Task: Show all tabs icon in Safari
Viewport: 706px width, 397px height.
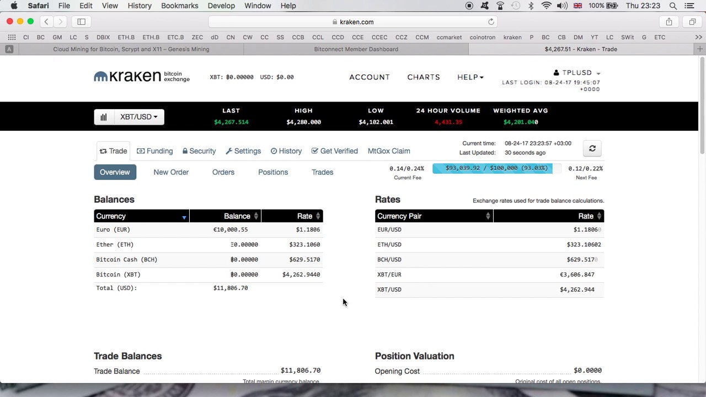Action: tap(692, 22)
